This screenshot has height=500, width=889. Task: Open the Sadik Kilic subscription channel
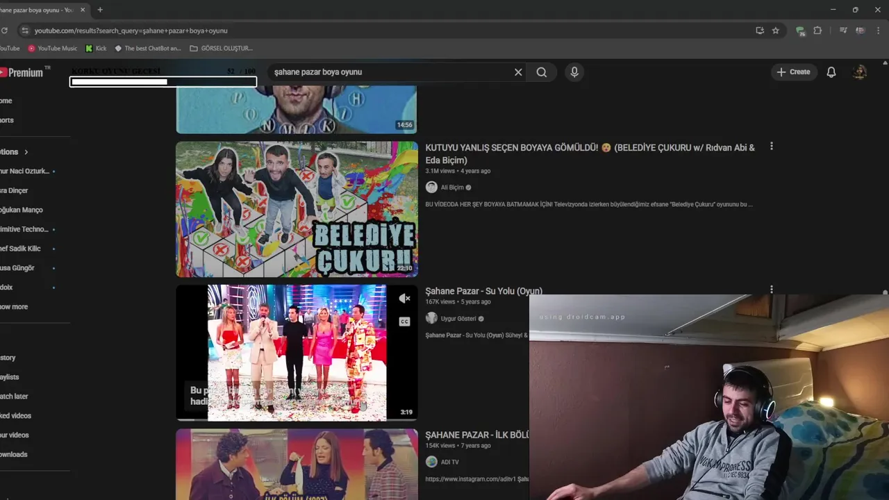tap(21, 249)
